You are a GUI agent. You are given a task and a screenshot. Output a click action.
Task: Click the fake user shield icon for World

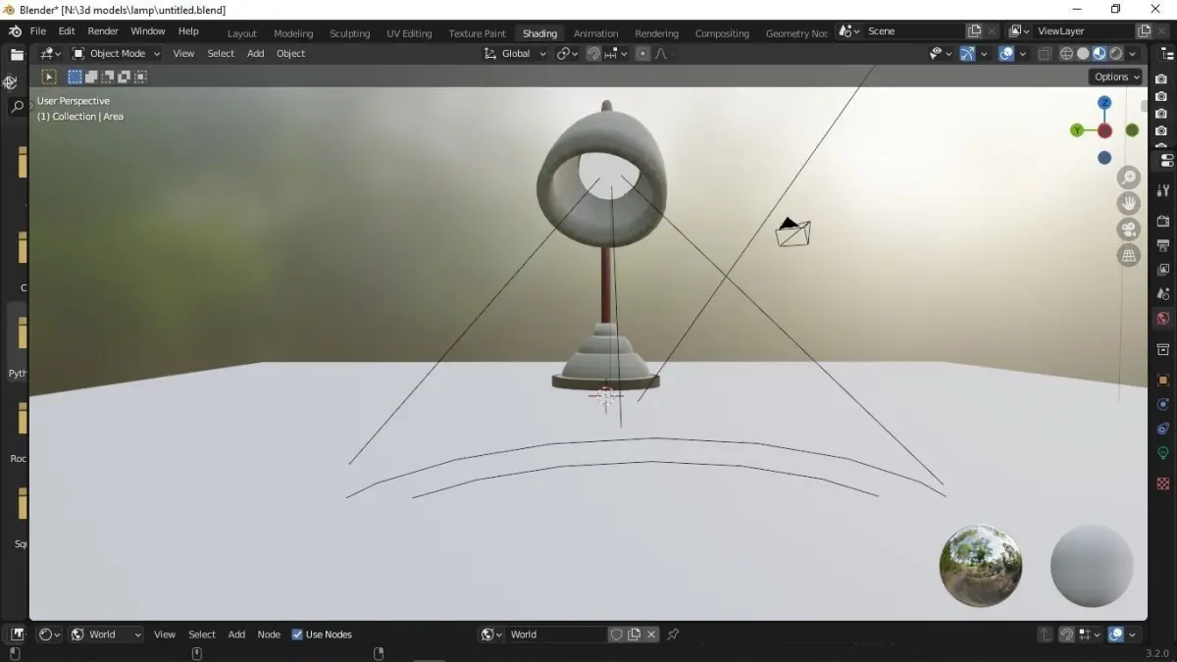tap(617, 635)
